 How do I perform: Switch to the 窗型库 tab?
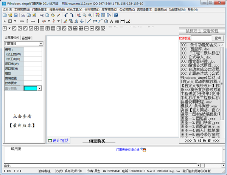26,38
